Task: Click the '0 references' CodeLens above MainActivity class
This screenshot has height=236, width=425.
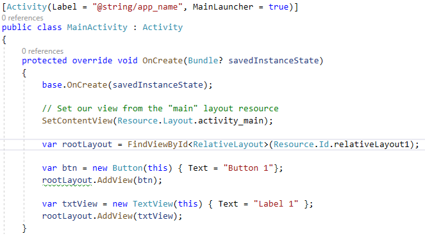Action: 22,18
